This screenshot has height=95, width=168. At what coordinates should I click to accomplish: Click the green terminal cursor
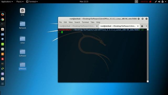click(x=62, y=32)
